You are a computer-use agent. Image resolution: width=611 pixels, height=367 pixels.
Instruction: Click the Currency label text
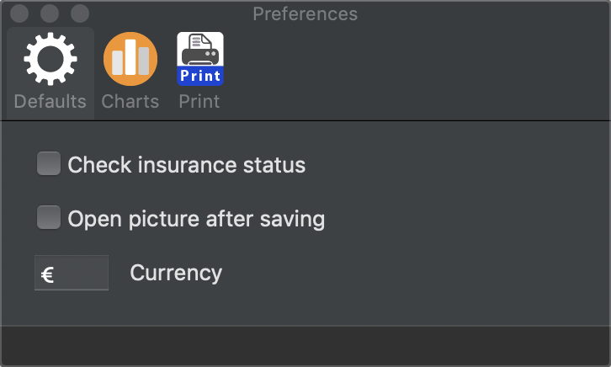(x=176, y=274)
